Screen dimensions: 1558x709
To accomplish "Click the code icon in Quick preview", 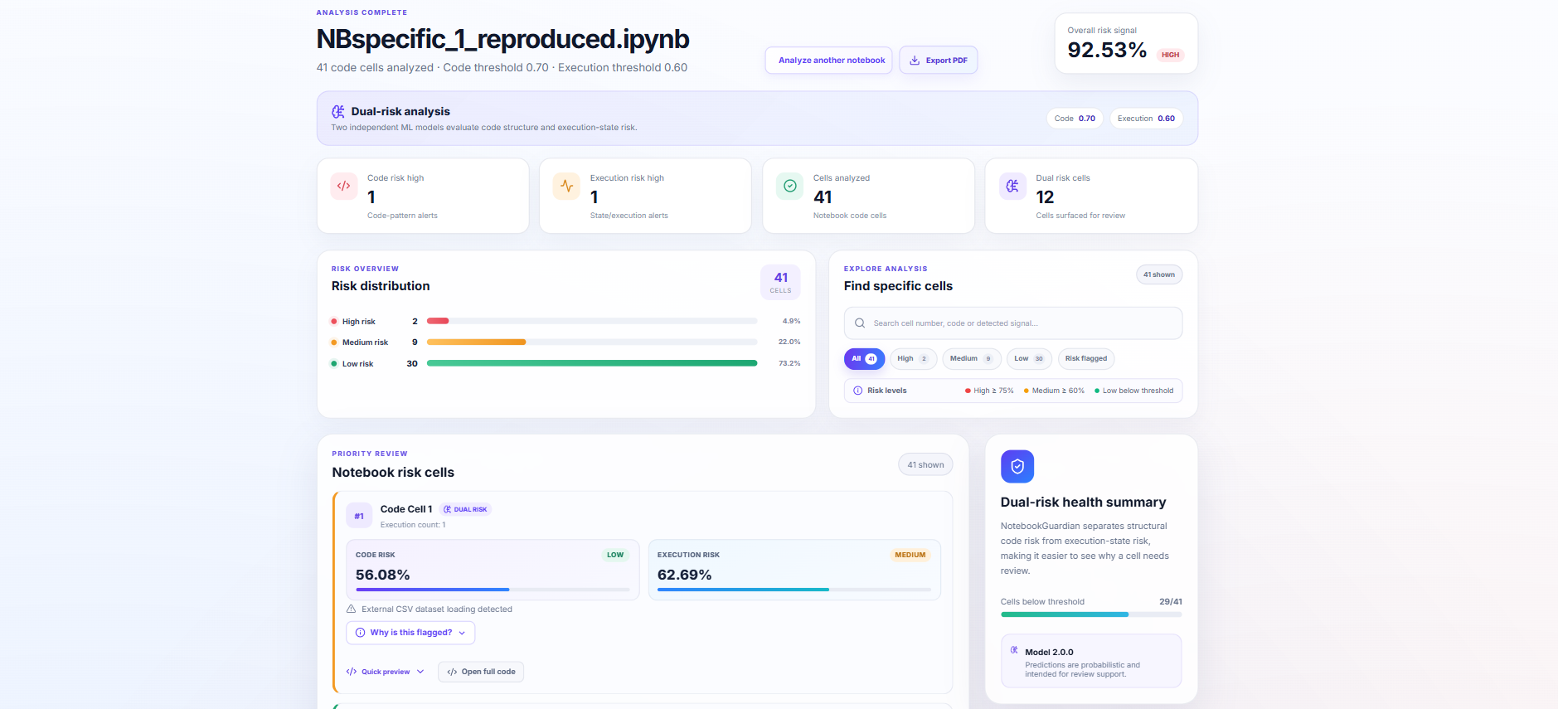I will pos(352,672).
